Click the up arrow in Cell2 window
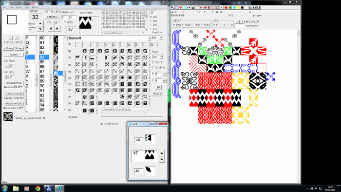This screenshot has width=341, height=192. click(162, 153)
